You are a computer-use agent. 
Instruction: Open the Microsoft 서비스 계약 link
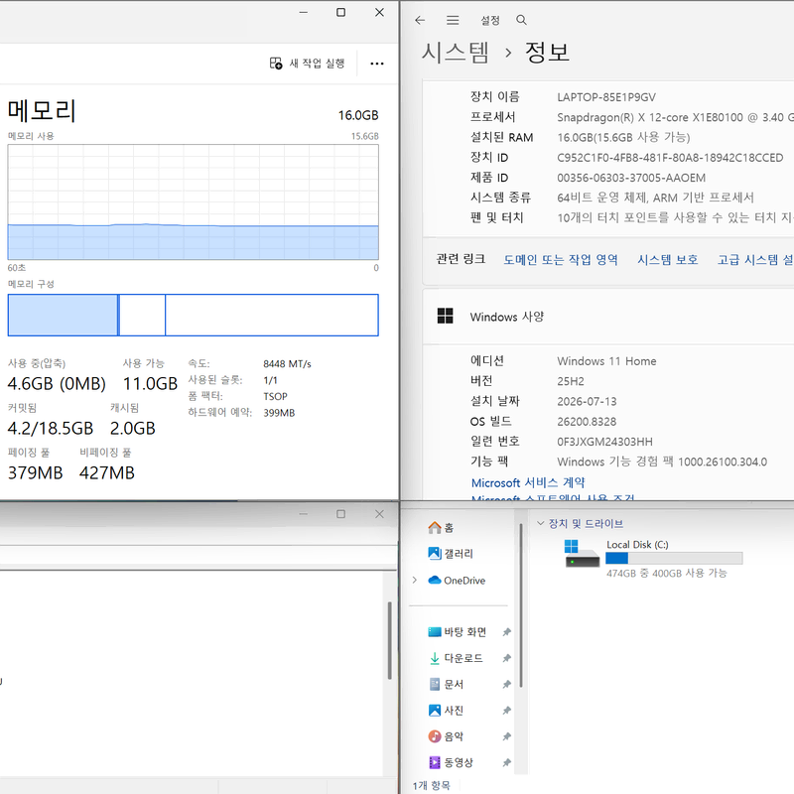[x=528, y=482]
